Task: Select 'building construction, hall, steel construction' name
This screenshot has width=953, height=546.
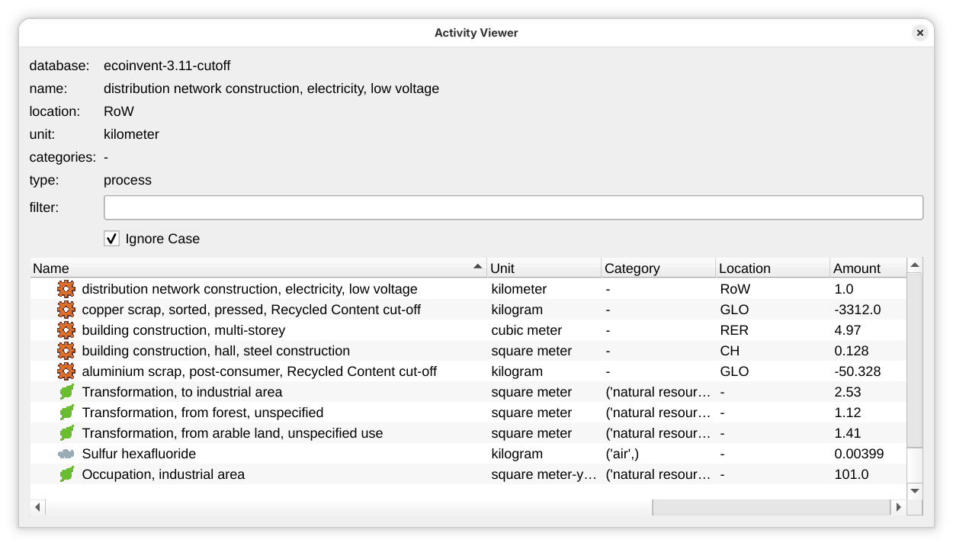Action: point(217,351)
